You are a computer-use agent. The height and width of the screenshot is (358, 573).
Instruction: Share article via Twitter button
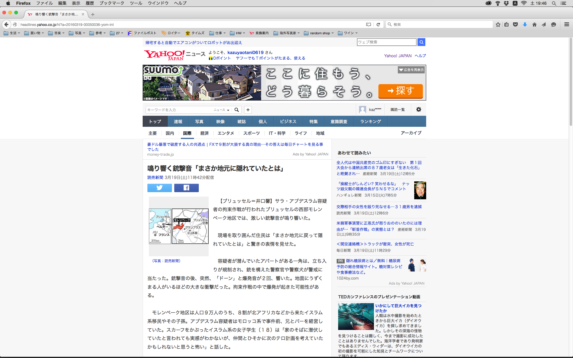159,188
